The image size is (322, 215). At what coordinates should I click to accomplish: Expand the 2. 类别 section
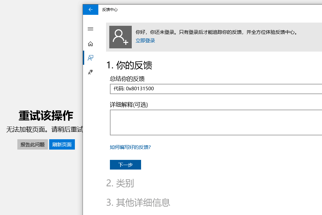point(120,183)
